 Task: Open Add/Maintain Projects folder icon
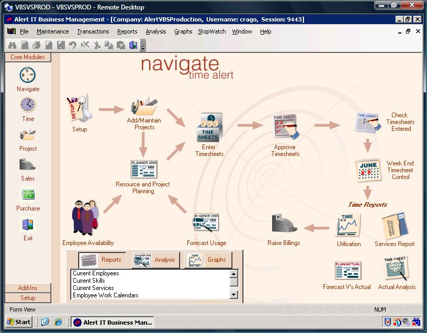[144, 106]
